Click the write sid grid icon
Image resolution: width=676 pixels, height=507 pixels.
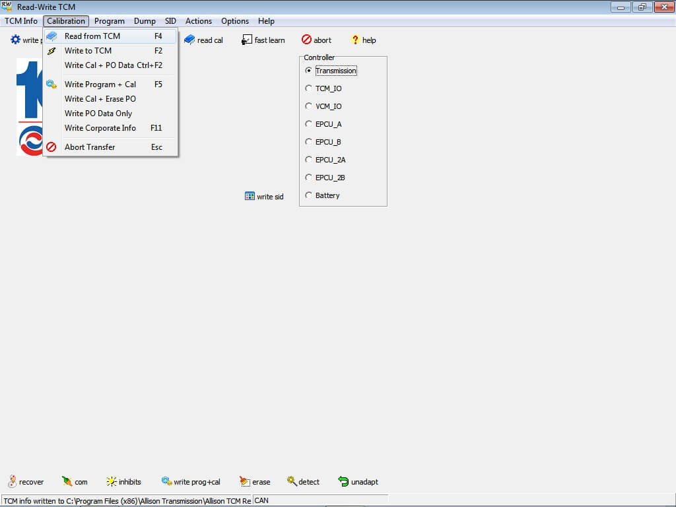point(250,196)
